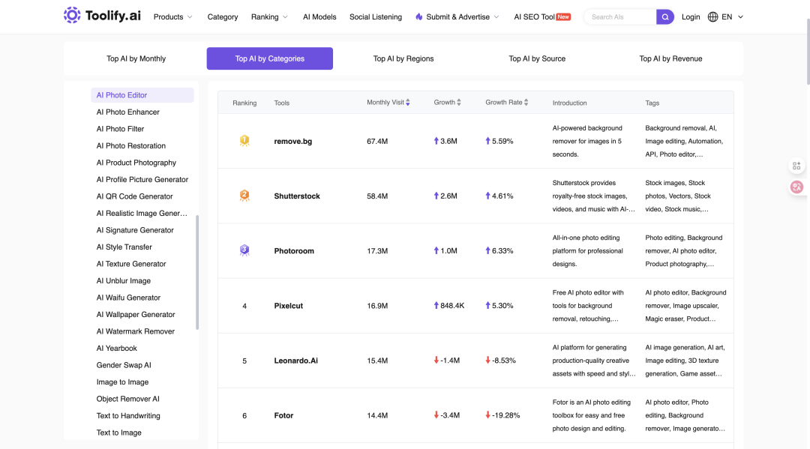This screenshot has width=810, height=449.
Task: Click the purple rank 3 medal for Photoroom
Action: tap(244, 250)
